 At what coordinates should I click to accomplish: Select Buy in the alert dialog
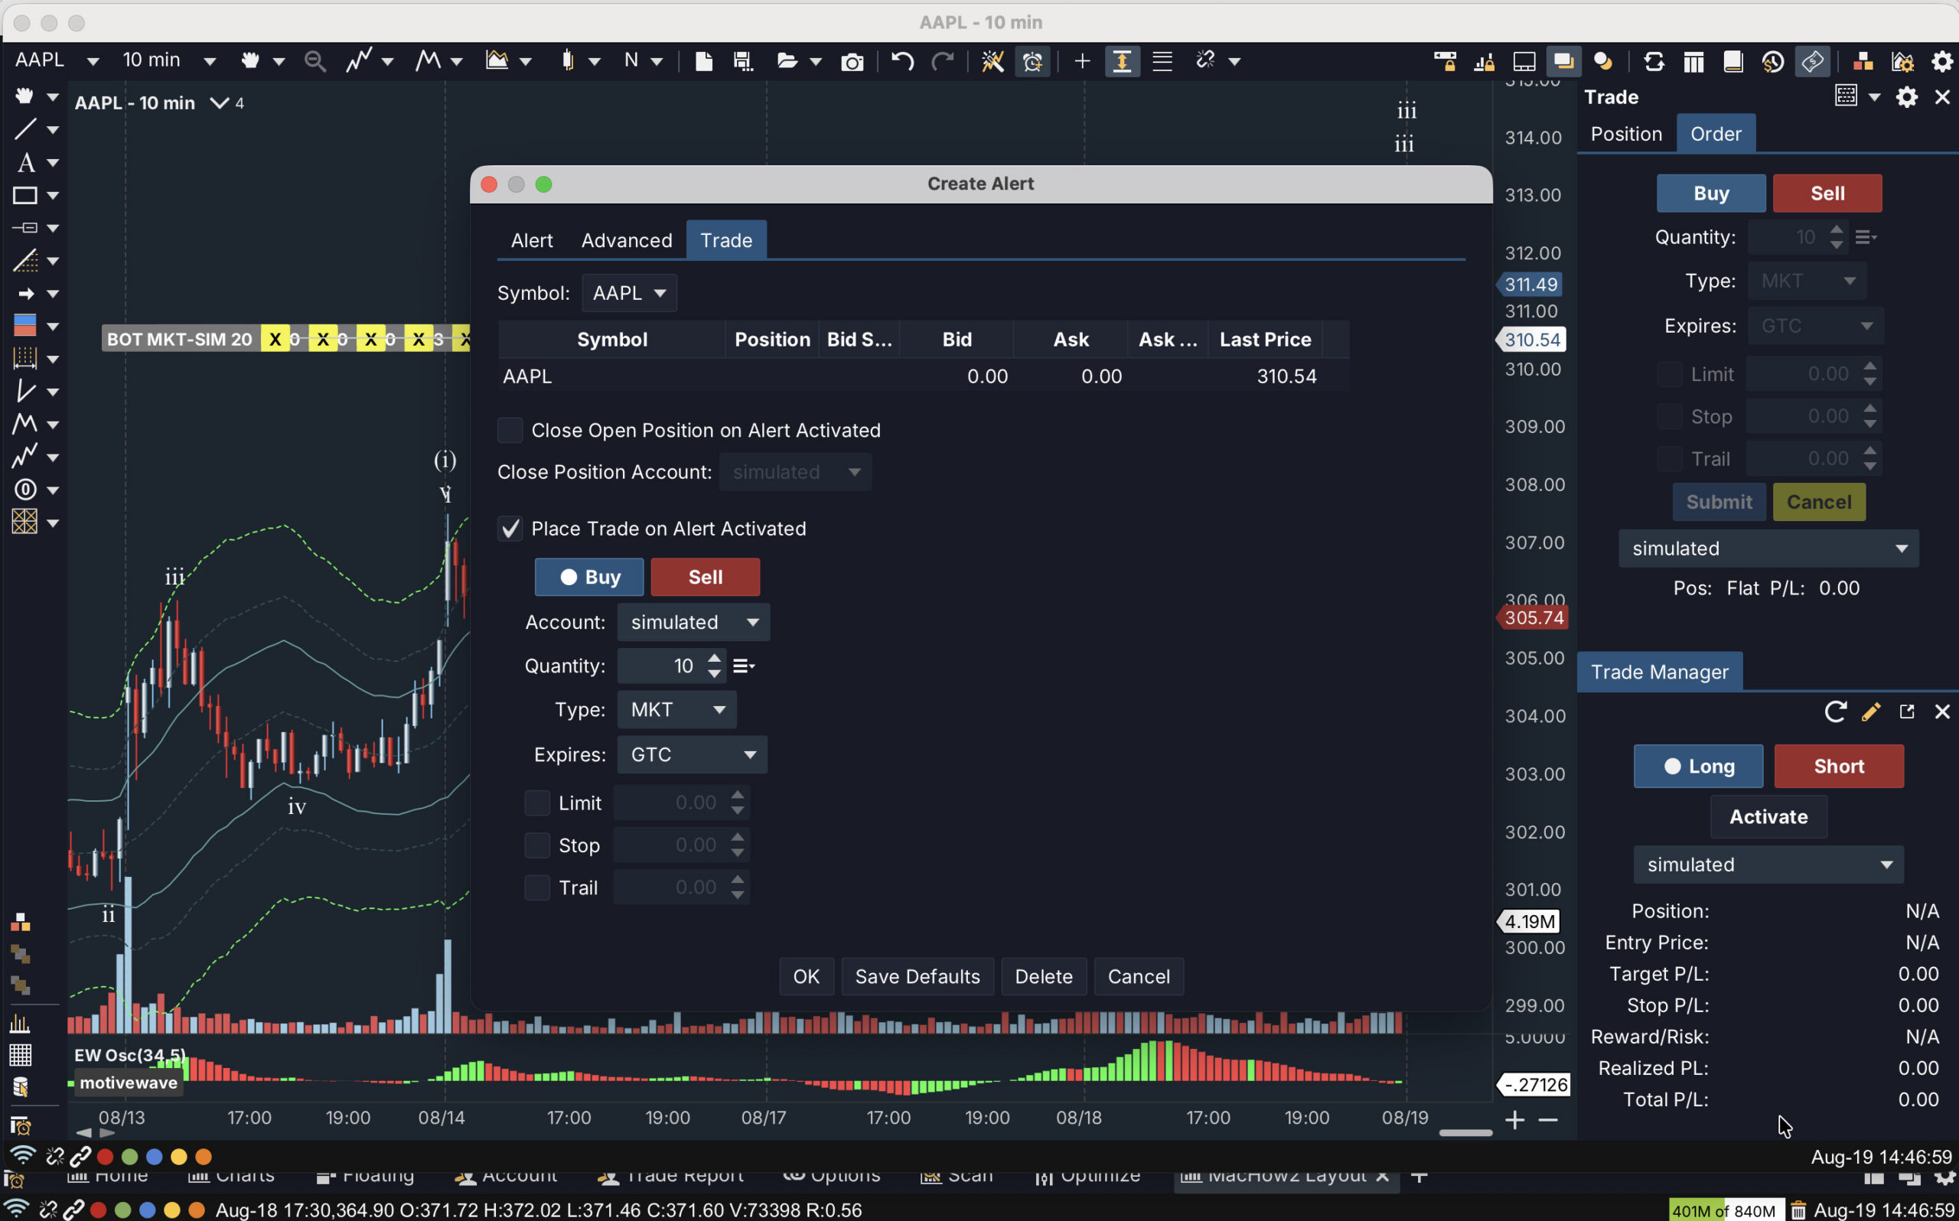588,577
